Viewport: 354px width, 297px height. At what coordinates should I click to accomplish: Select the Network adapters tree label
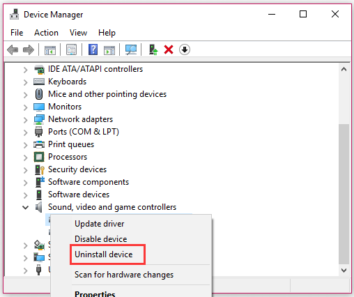[x=80, y=119]
